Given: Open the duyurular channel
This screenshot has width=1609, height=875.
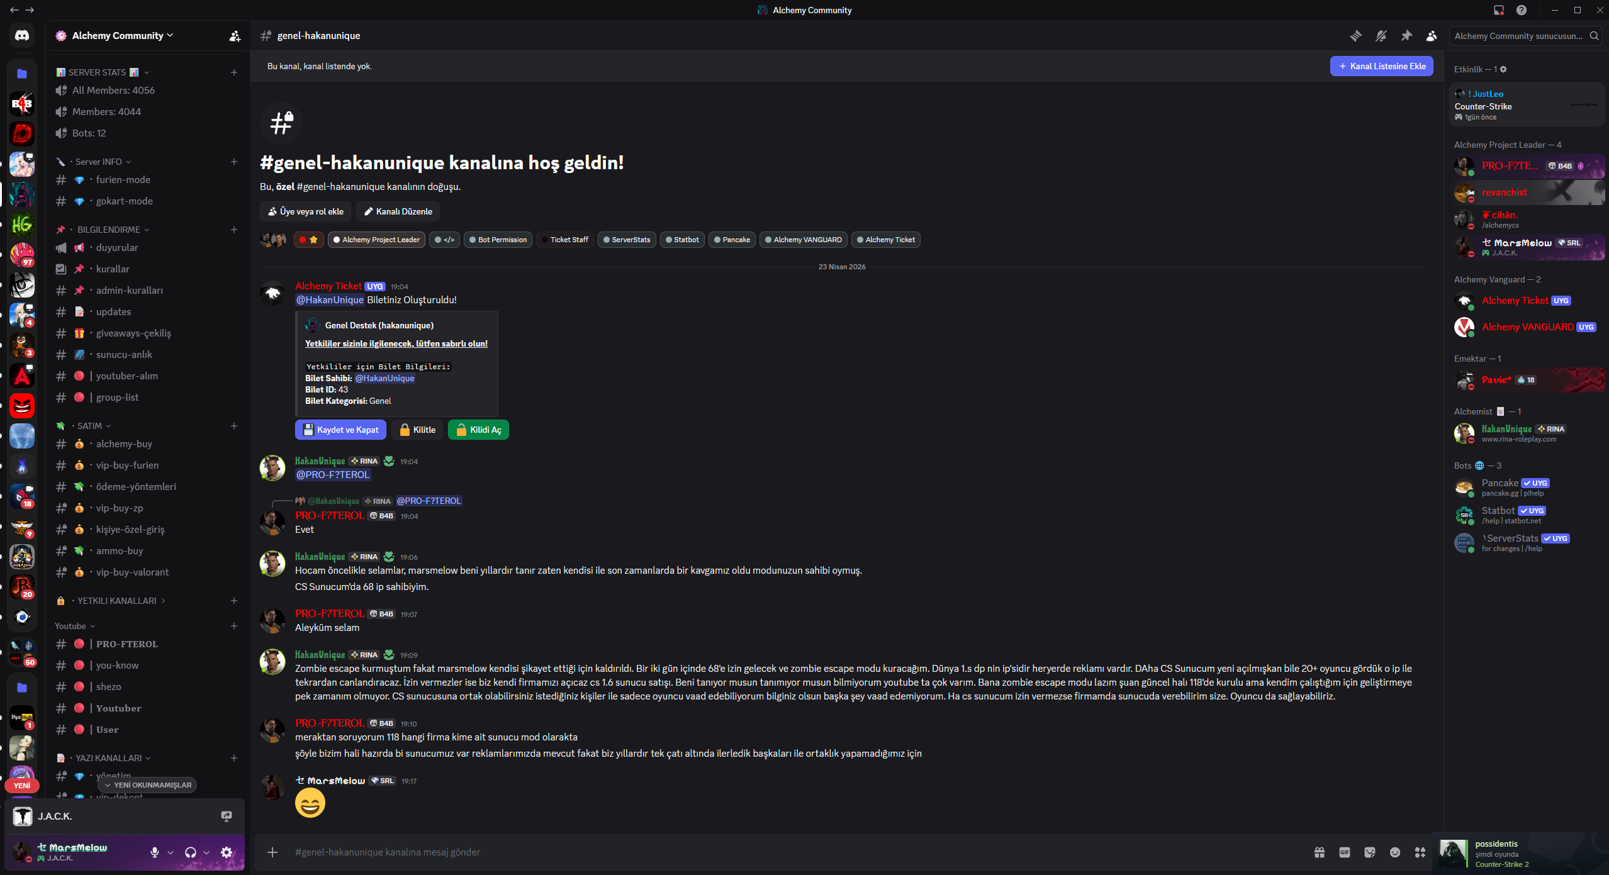Looking at the screenshot, I should [146, 248].
